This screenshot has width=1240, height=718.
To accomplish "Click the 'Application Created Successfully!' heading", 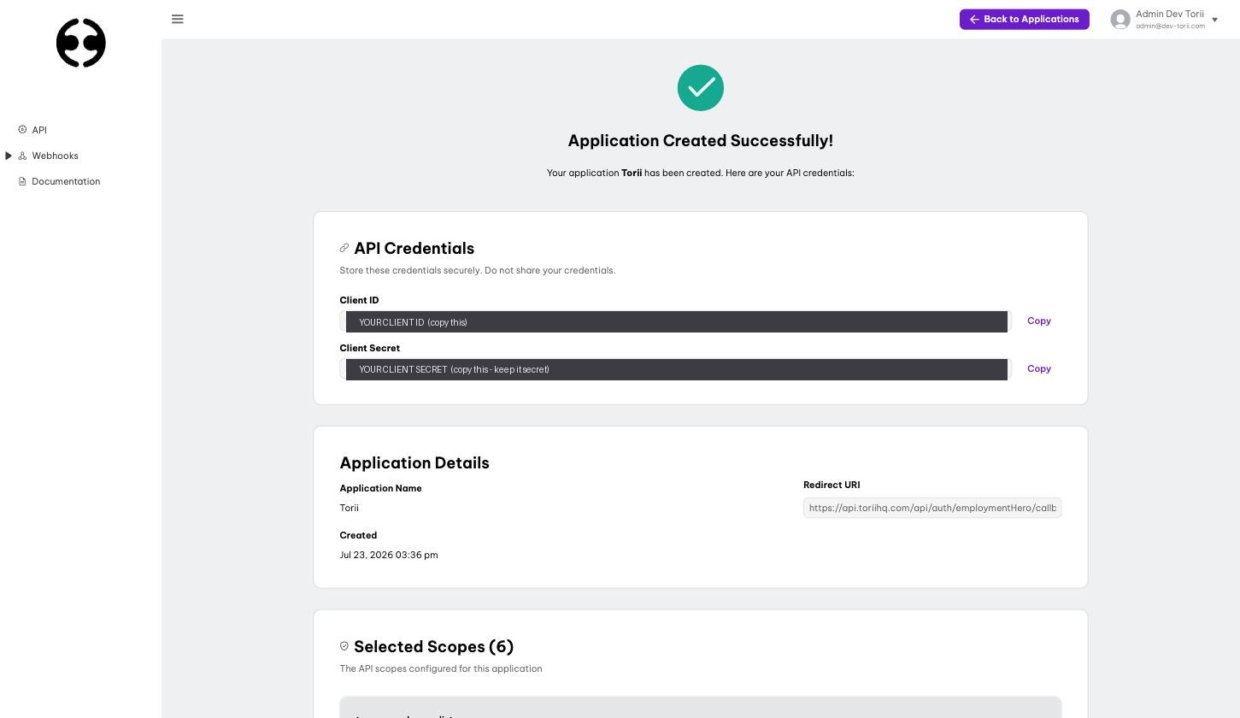I will tap(701, 140).
